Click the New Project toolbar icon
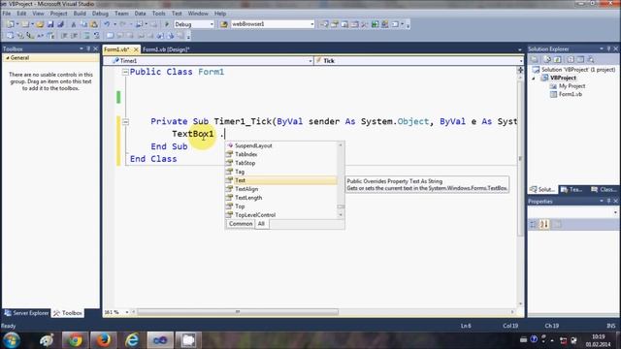 pyautogui.click(x=11, y=24)
